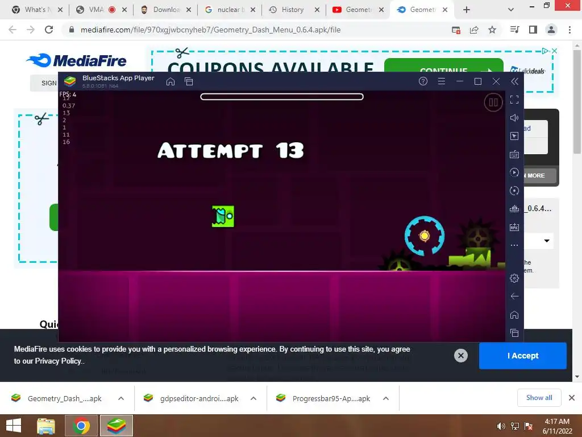582x437 pixels.
Task: Install APK via BlueStacks sidebar icon
Action: [514, 227]
